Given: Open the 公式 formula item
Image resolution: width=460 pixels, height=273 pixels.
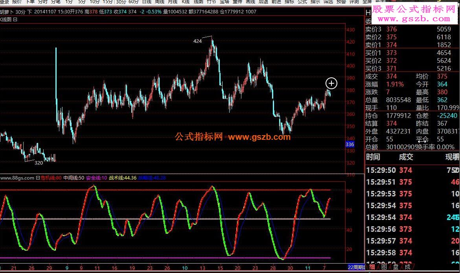Looking at the screenshot, I should coord(302,2).
